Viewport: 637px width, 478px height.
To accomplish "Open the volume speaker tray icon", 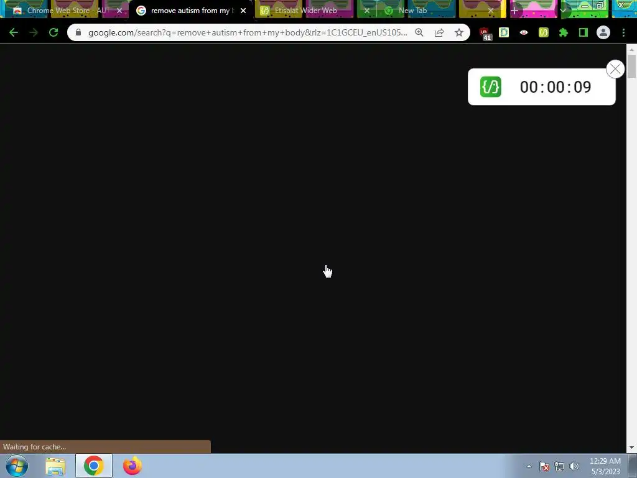I will tap(574, 466).
